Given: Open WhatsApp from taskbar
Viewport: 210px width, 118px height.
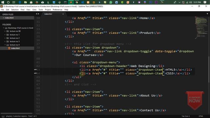Looking at the screenshot, I should coord(111,2).
